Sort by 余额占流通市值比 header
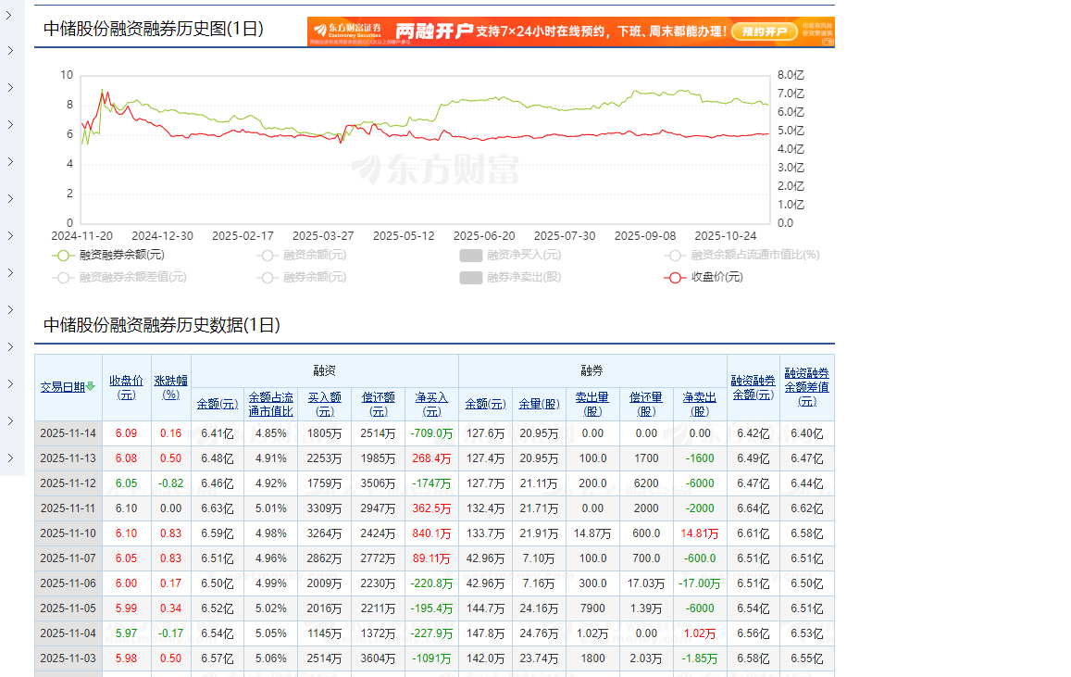The height and width of the screenshot is (677, 1071). [270, 404]
